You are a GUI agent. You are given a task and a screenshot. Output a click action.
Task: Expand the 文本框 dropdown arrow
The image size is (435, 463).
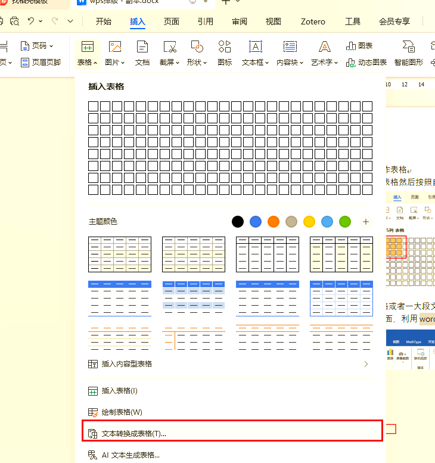point(267,63)
